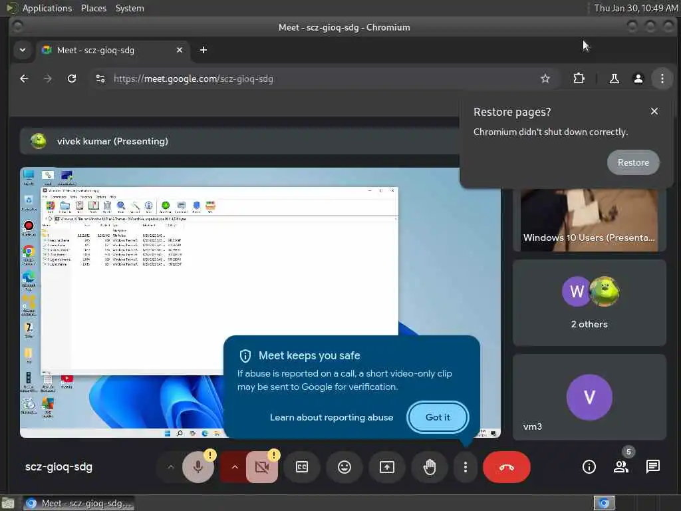Open the Chrome Labs flask icon
Screen dimensions: 681x511
(x=614, y=79)
